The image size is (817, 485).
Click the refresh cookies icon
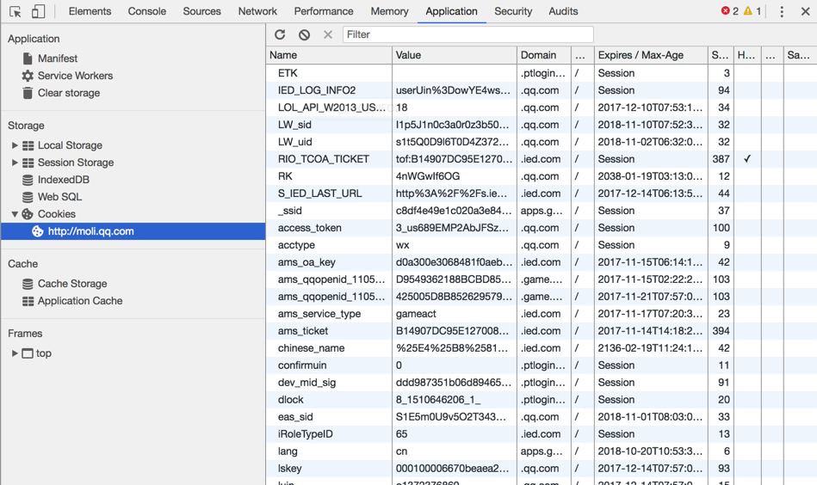(280, 34)
